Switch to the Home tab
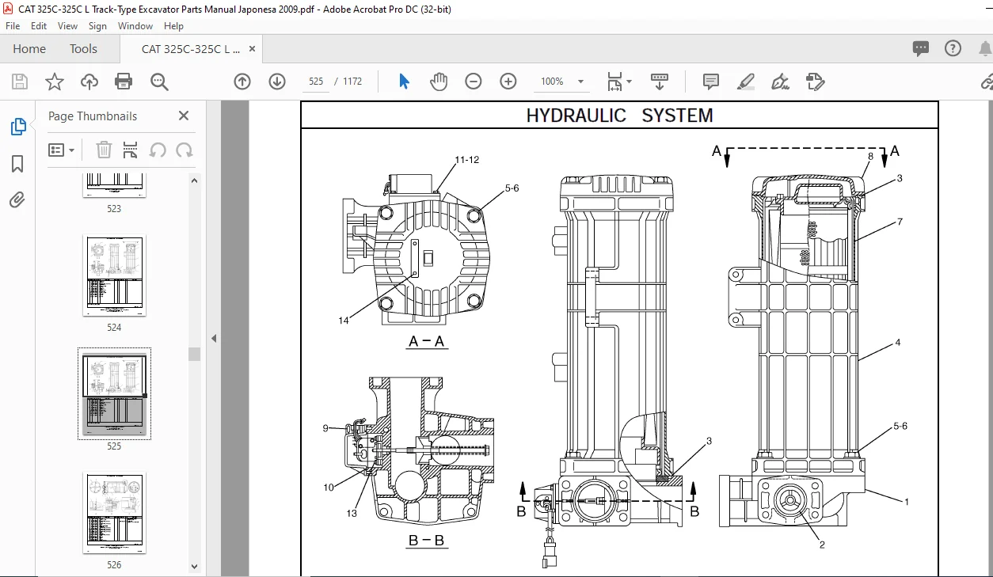Viewport: 993px width, 577px height. (29, 48)
